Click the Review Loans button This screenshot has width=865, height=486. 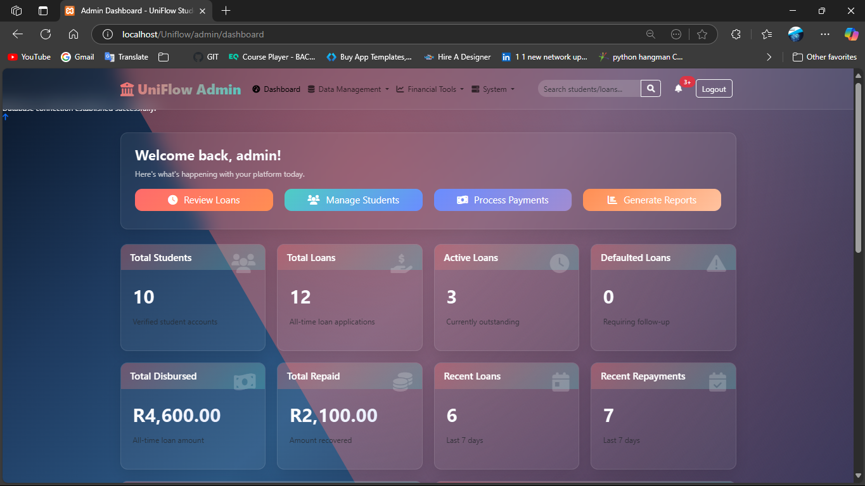click(204, 200)
